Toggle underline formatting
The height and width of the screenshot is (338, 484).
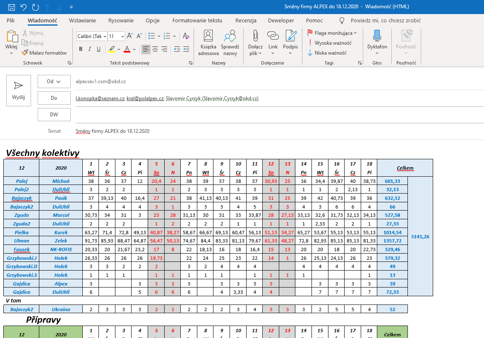tap(99, 49)
